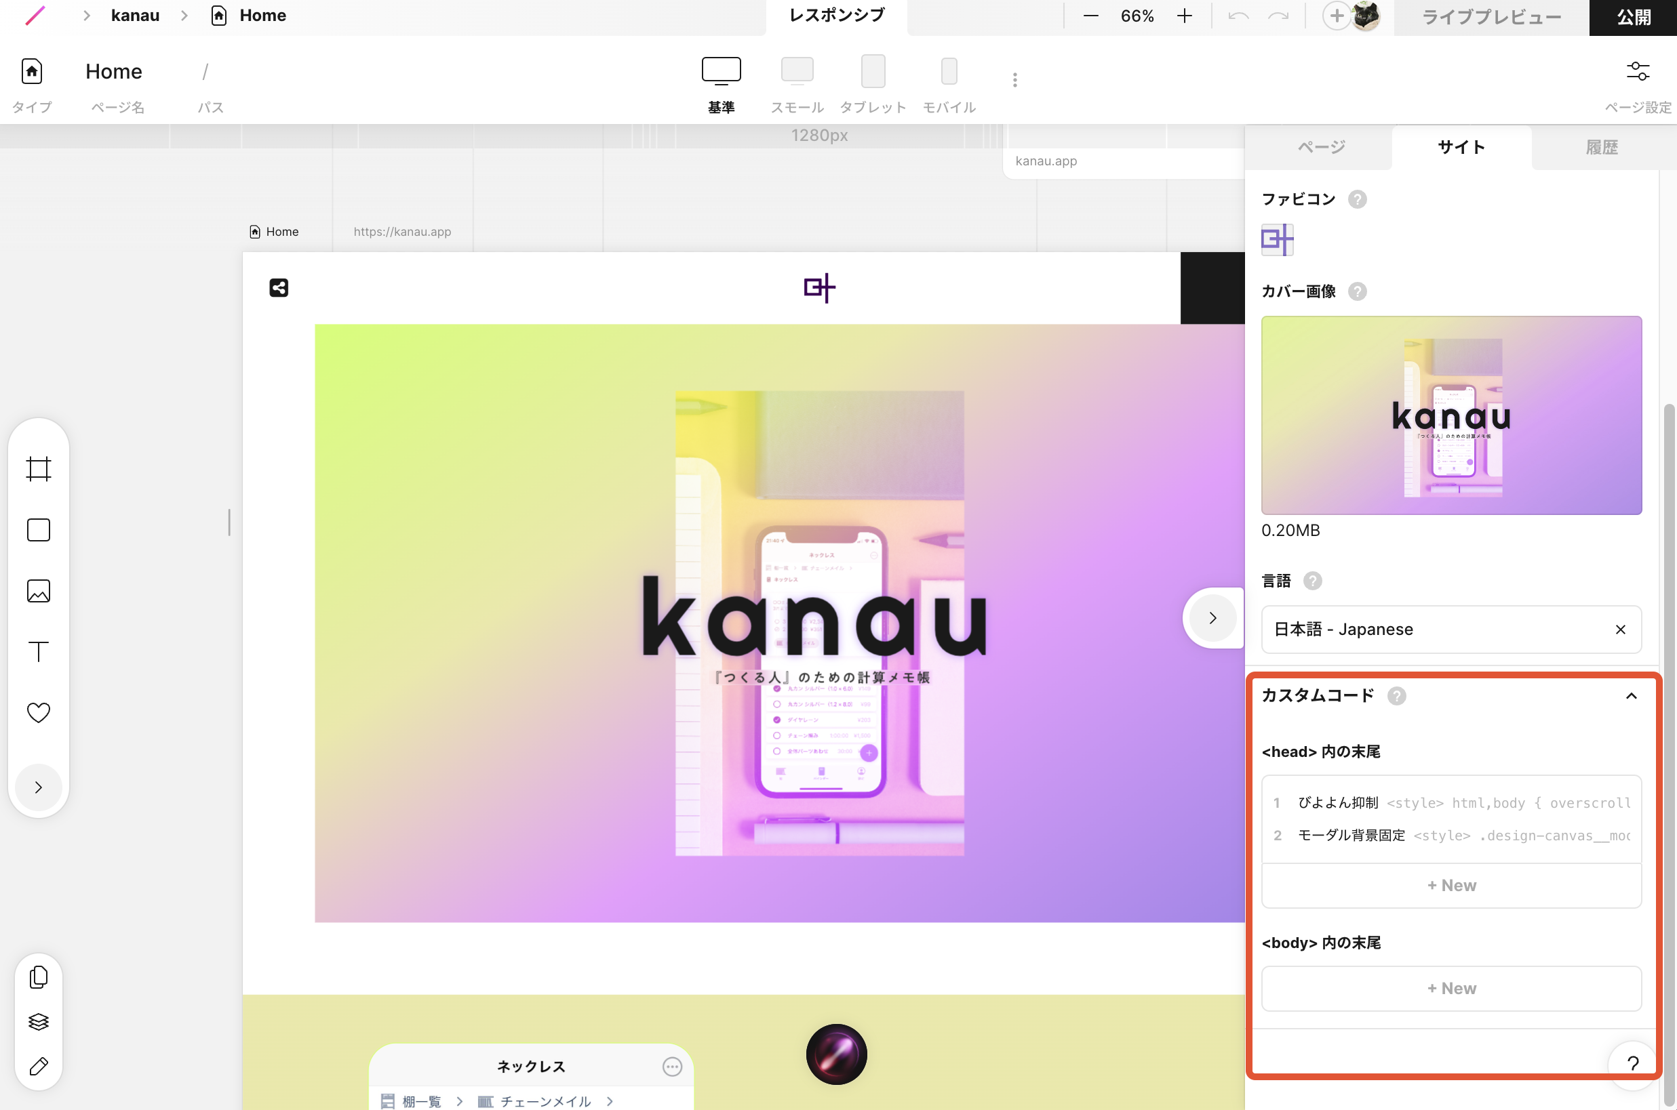The height and width of the screenshot is (1110, 1677).
Task: Click the https://kanau.app URL label
Action: point(402,232)
